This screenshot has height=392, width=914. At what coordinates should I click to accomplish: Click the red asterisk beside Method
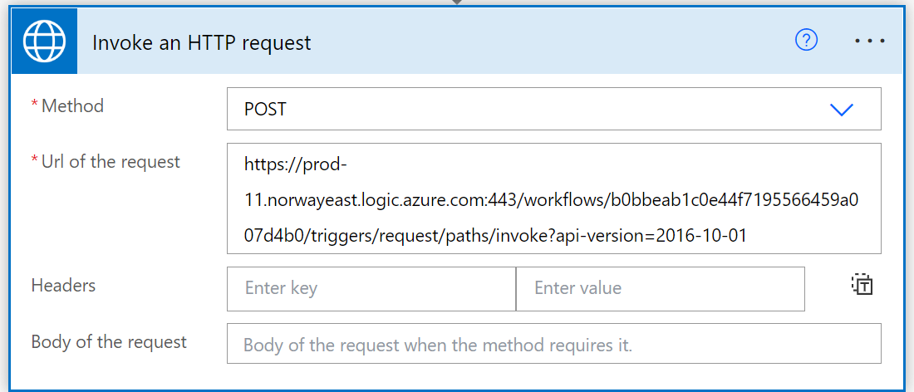34,105
